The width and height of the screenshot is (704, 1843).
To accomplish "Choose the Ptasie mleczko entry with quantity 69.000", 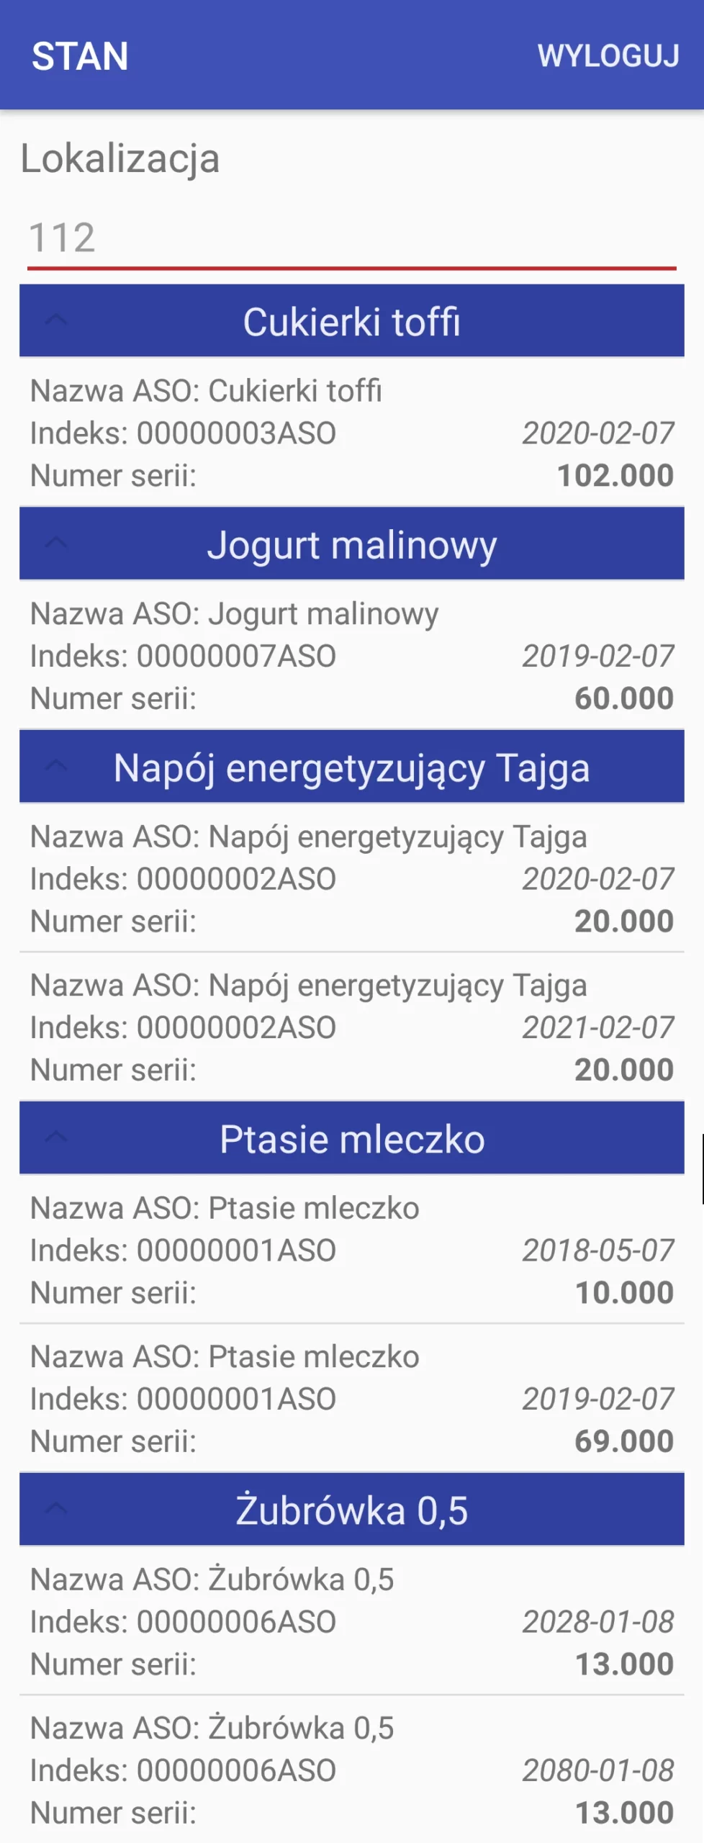I will coord(351,1399).
